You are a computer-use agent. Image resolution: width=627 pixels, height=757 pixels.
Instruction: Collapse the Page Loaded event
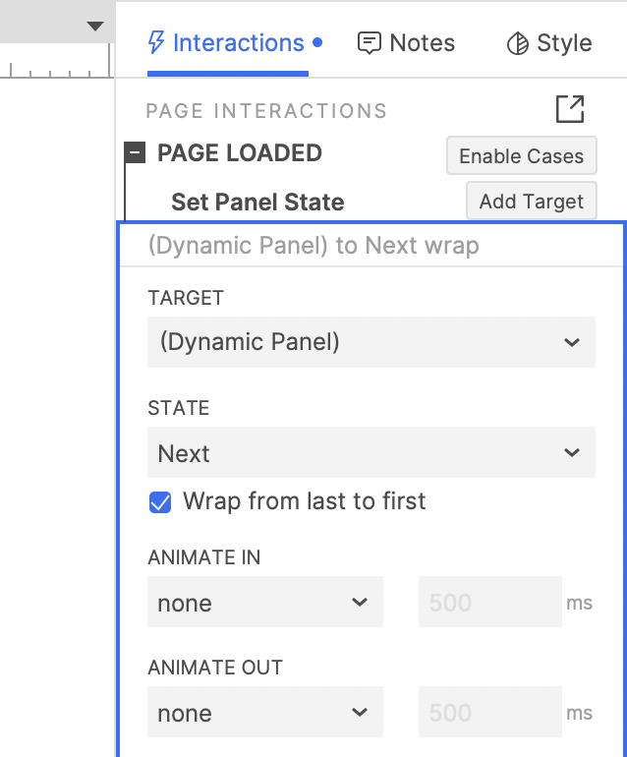pyautogui.click(x=135, y=153)
